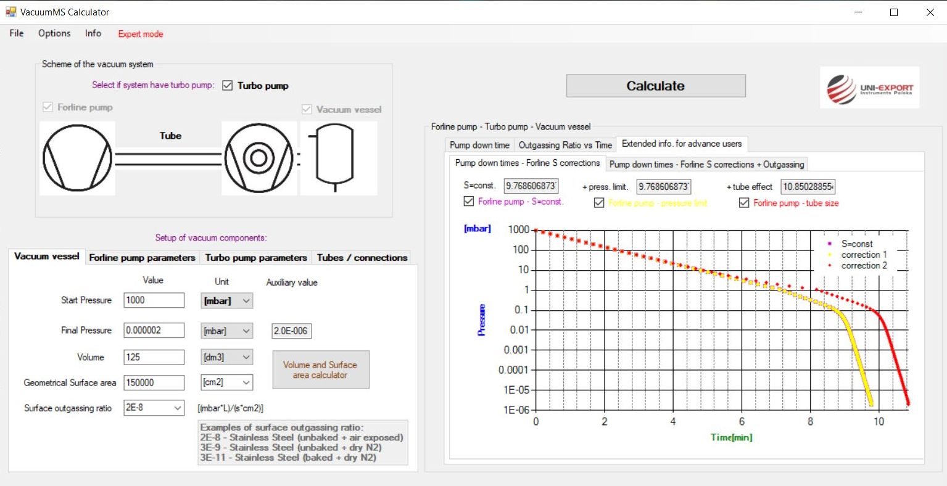Click the forline pump symbol in scheme

click(78, 158)
